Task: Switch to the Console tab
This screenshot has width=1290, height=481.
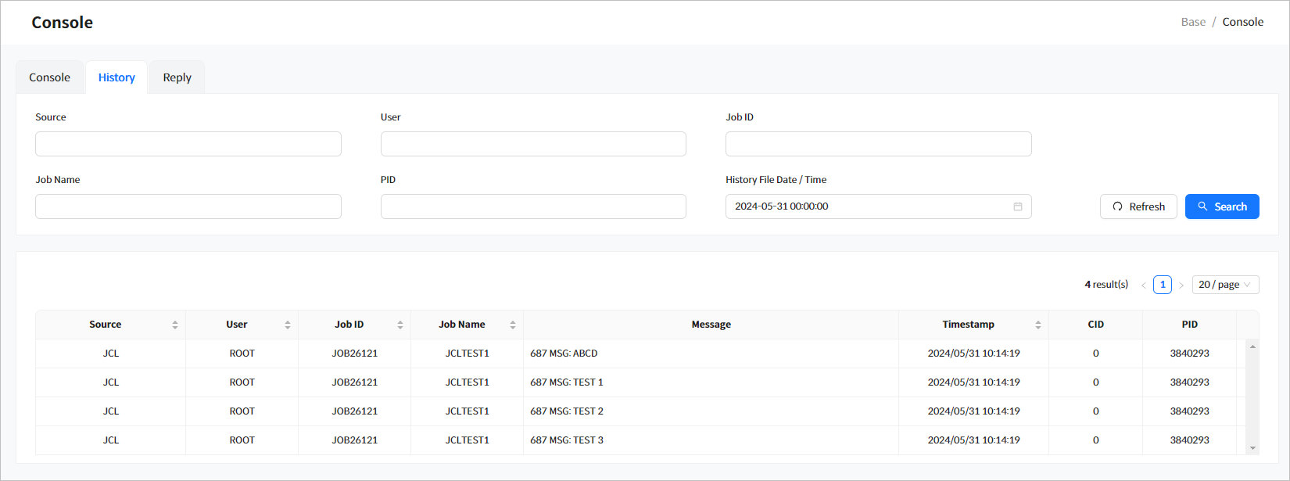Action: [x=49, y=77]
